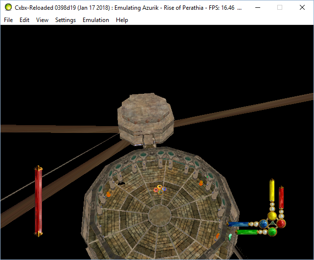This screenshot has height=260, width=314.
Task: Click the blue horizontal elemental bar
Action: tap(238, 224)
